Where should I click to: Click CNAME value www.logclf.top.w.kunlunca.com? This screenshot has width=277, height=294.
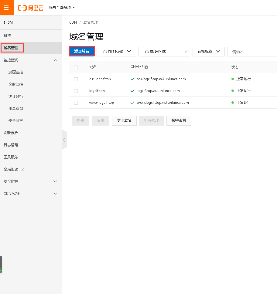coord(163,103)
